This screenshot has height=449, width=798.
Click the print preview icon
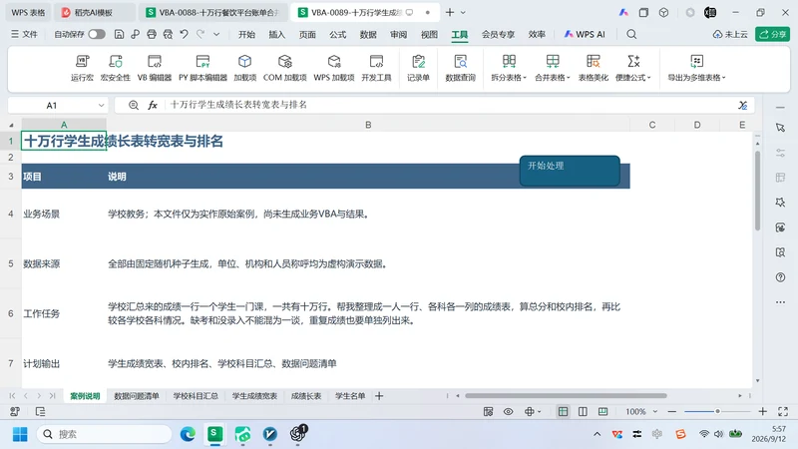point(168,34)
